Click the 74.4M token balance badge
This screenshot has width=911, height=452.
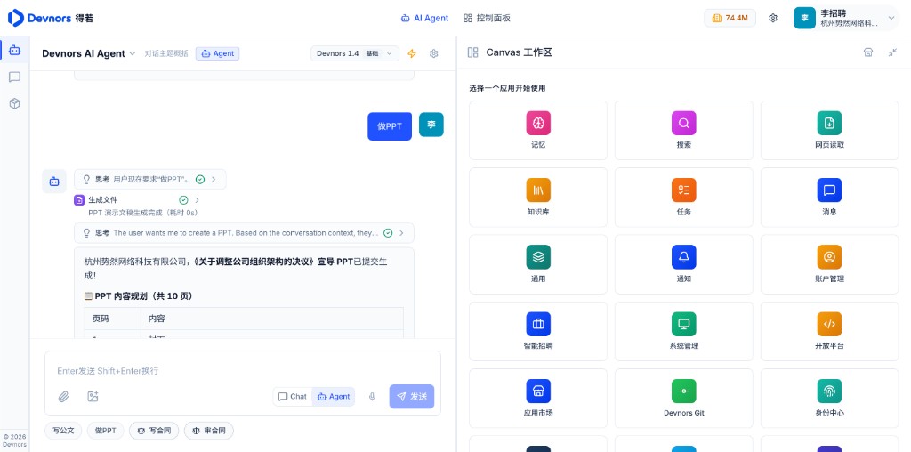[x=730, y=18]
